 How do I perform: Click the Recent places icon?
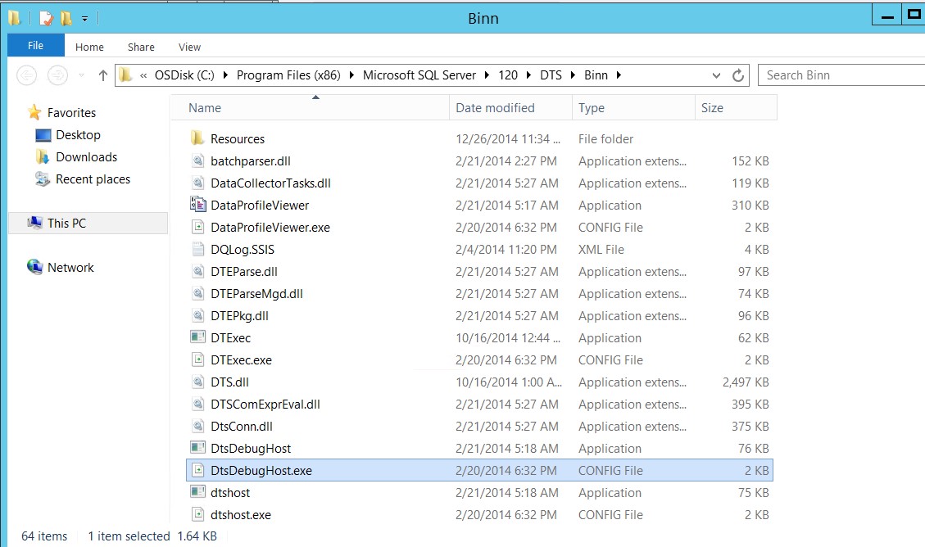pyautogui.click(x=43, y=179)
